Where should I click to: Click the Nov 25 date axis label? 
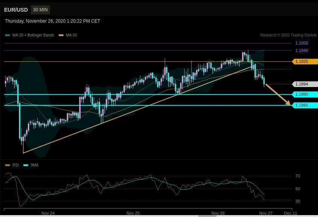click(133, 213)
